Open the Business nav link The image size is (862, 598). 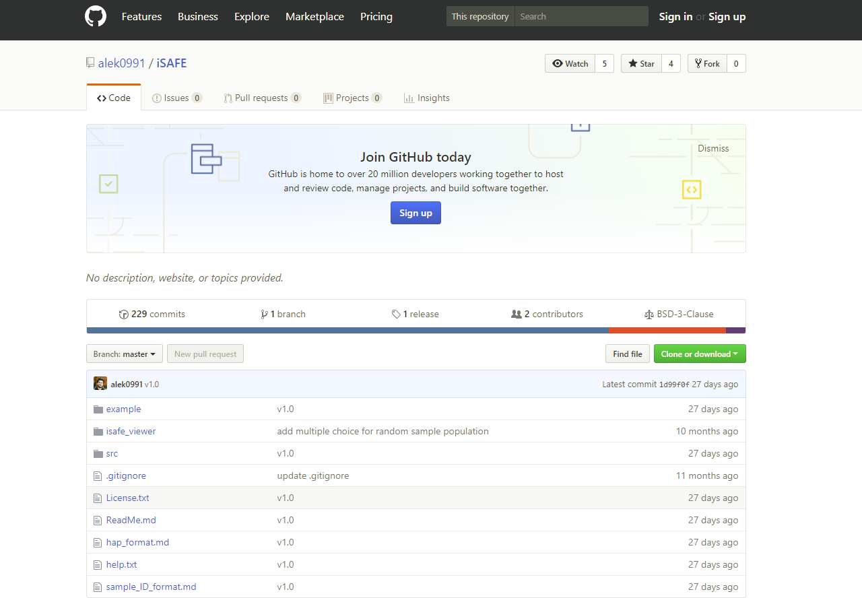(198, 16)
